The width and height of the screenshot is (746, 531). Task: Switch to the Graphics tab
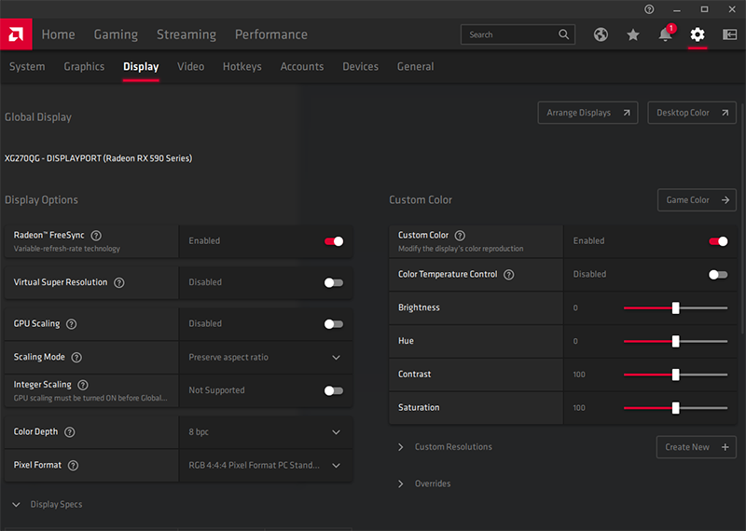[84, 67]
